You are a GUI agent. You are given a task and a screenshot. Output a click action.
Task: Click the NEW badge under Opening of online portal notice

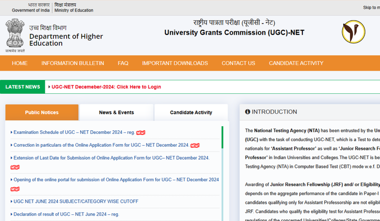[15, 189]
